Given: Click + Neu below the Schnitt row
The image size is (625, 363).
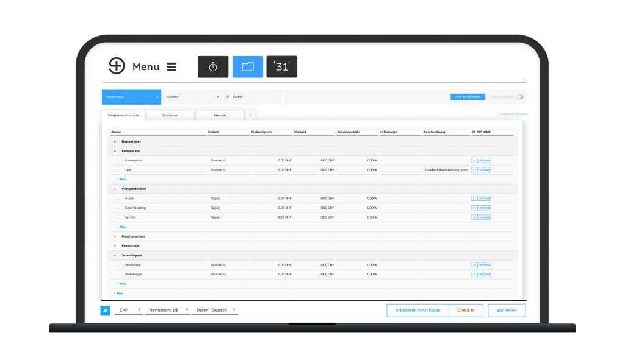Looking at the screenshot, I should coord(122,227).
